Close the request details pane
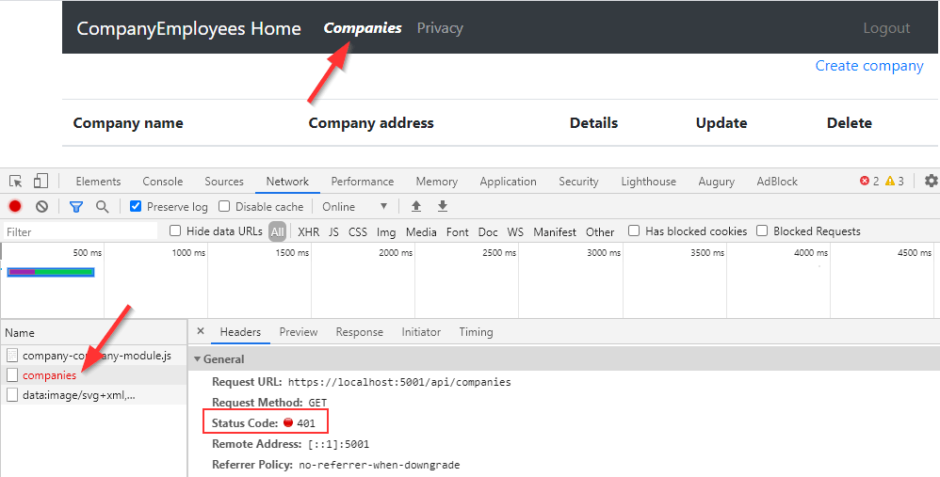940x477 pixels. point(201,331)
